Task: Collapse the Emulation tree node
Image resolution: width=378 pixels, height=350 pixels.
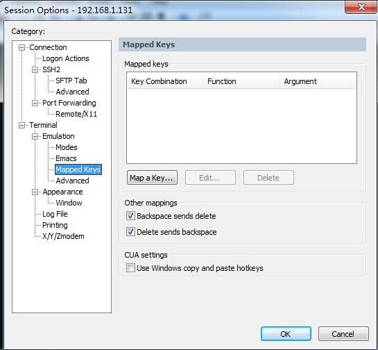Action: coord(35,136)
